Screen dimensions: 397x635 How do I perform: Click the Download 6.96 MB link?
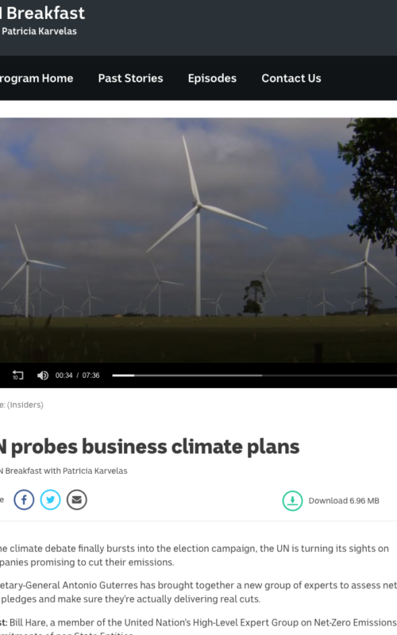click(x=344, y=501)
